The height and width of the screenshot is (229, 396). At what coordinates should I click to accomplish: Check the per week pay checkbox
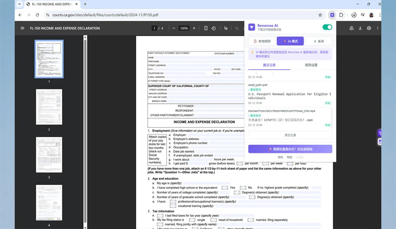[x=265, y=163]
